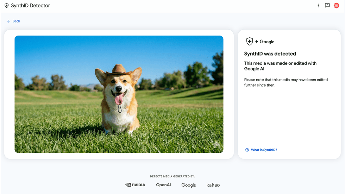Click the note about further editing
The height and width of the screenshot is (194, 345).
pyautogui.click(x=286, y=82)
